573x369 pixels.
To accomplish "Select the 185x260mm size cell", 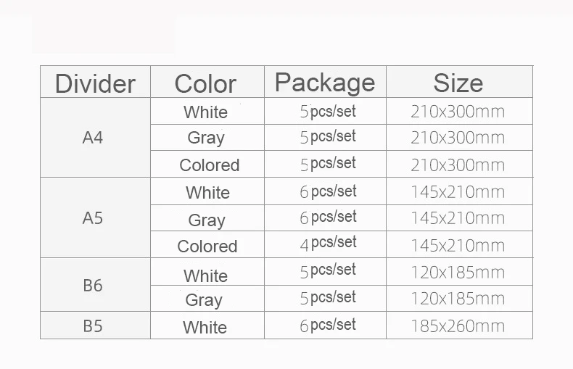I will point(458,326).
